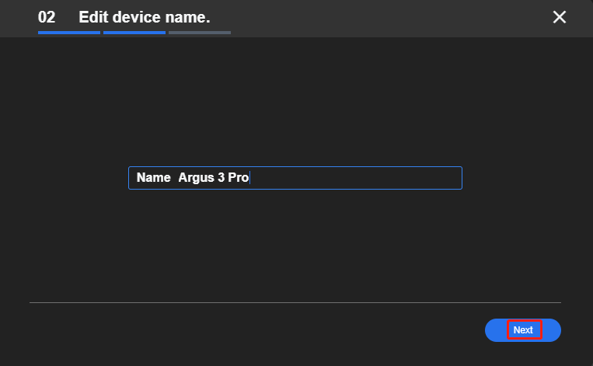Click empty space inside the name field

[x=355, y=178]
